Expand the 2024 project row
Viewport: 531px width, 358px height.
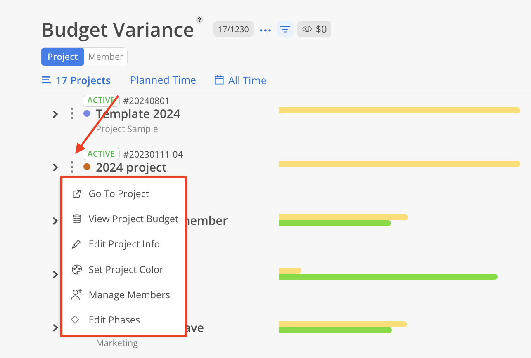(55, 167)
